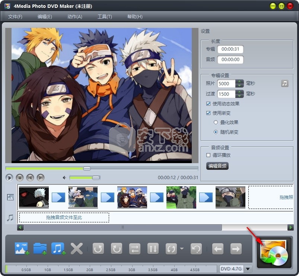299x276 pixels.
Task: Toggle the 使用动态效果 checkbox
Action: 208,104
